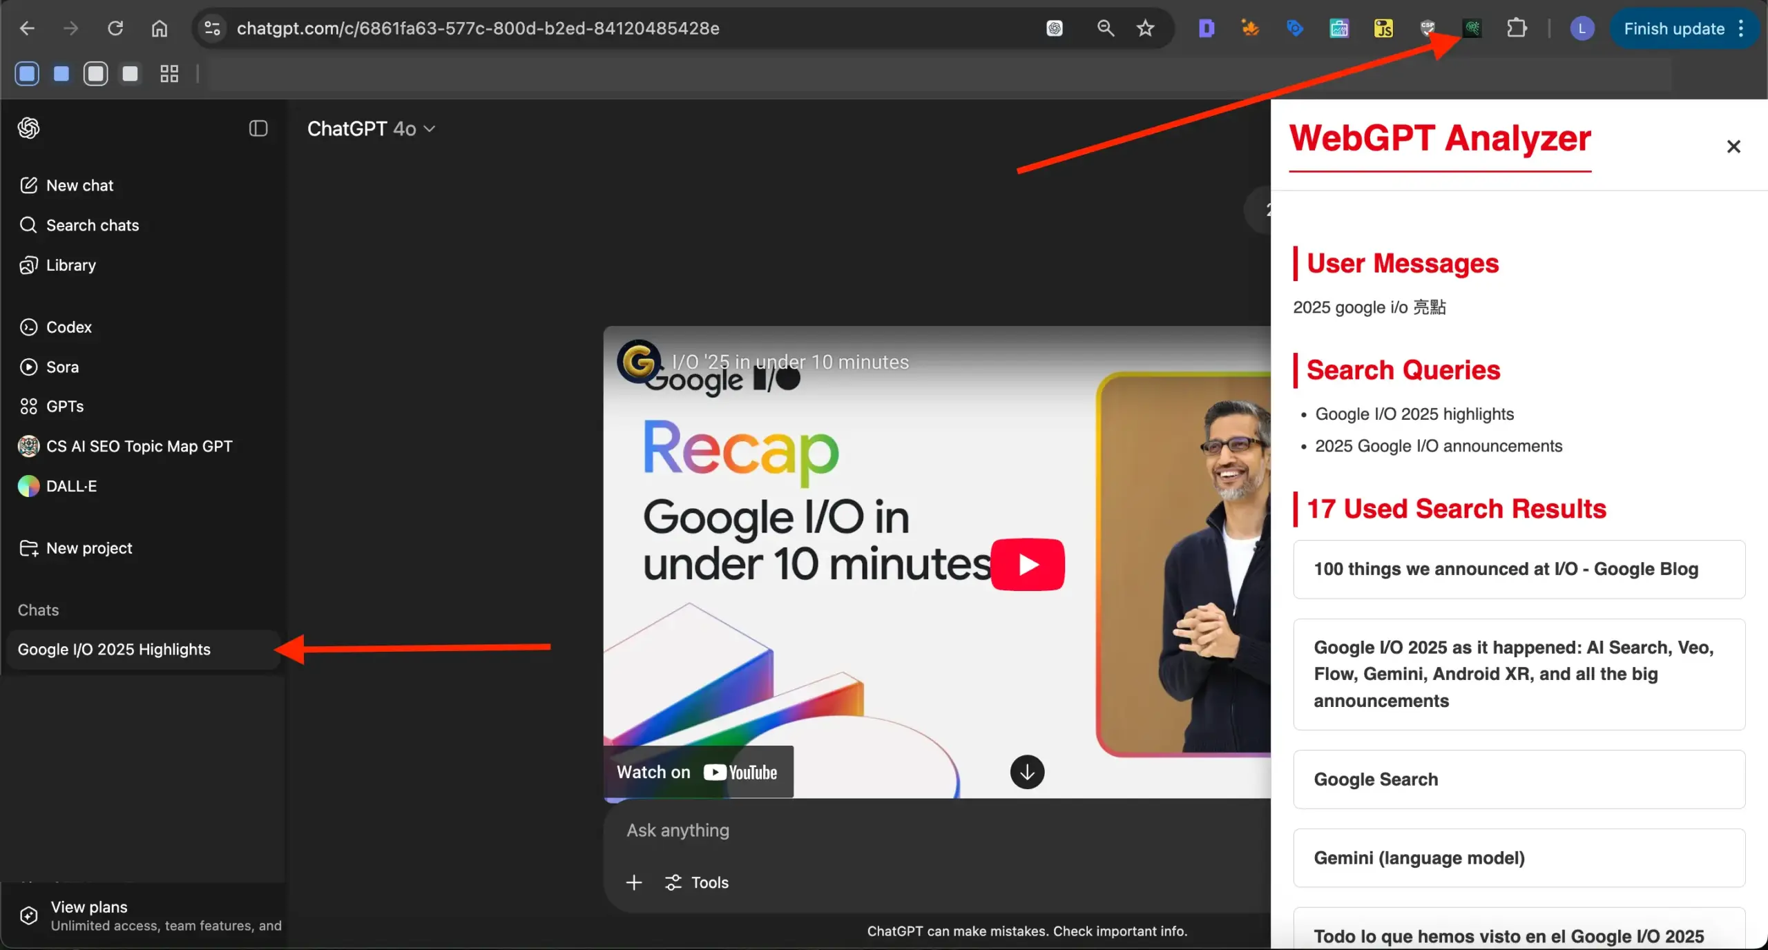
Task: Open Codex from the sidebar
Action: pyautogui.click(x=143, y=327)
